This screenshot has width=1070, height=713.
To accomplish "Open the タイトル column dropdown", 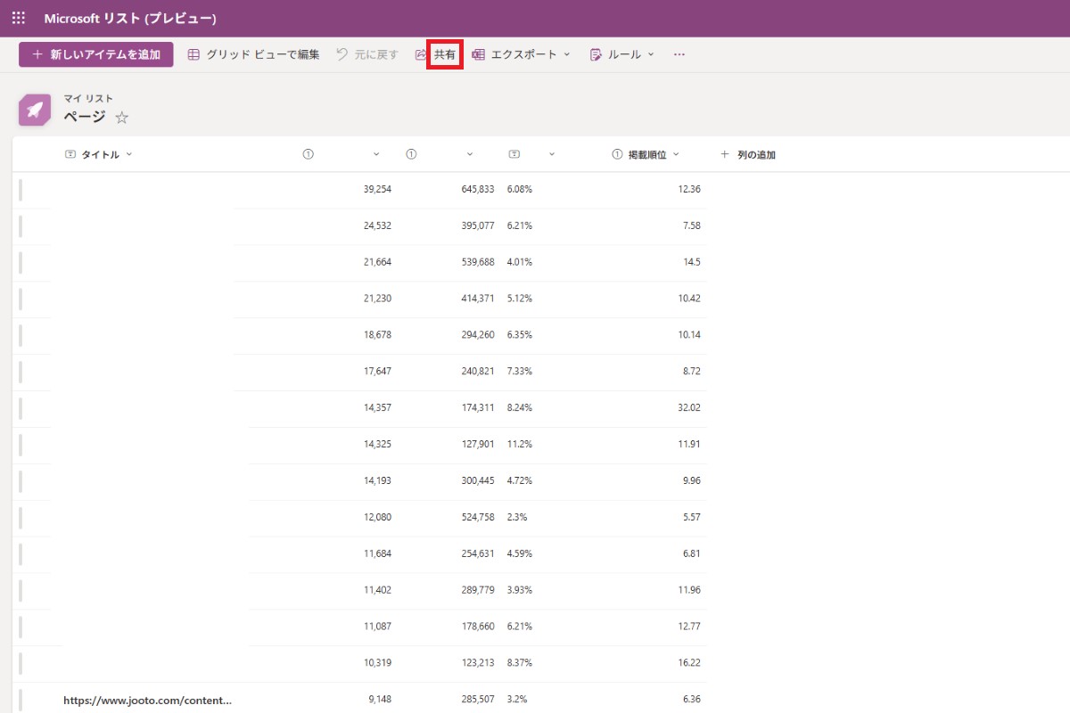I will [128, 154].
